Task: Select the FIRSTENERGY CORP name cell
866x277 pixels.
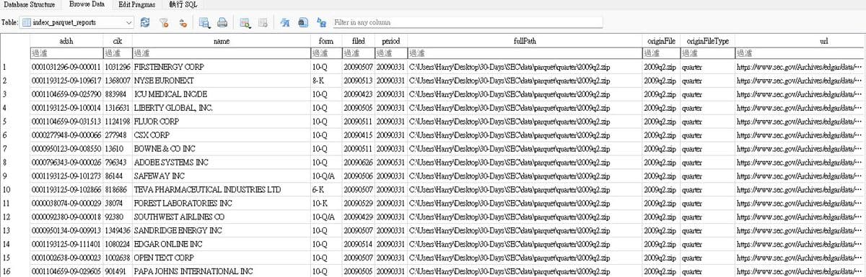Action: (x=221, y=67)
